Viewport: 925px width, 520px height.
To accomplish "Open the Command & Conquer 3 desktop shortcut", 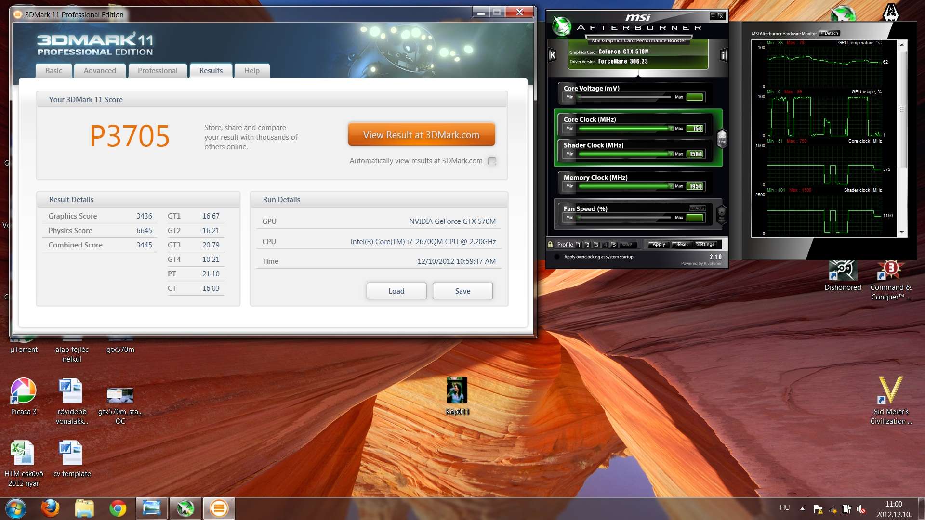I will click(x=891, y=280).
